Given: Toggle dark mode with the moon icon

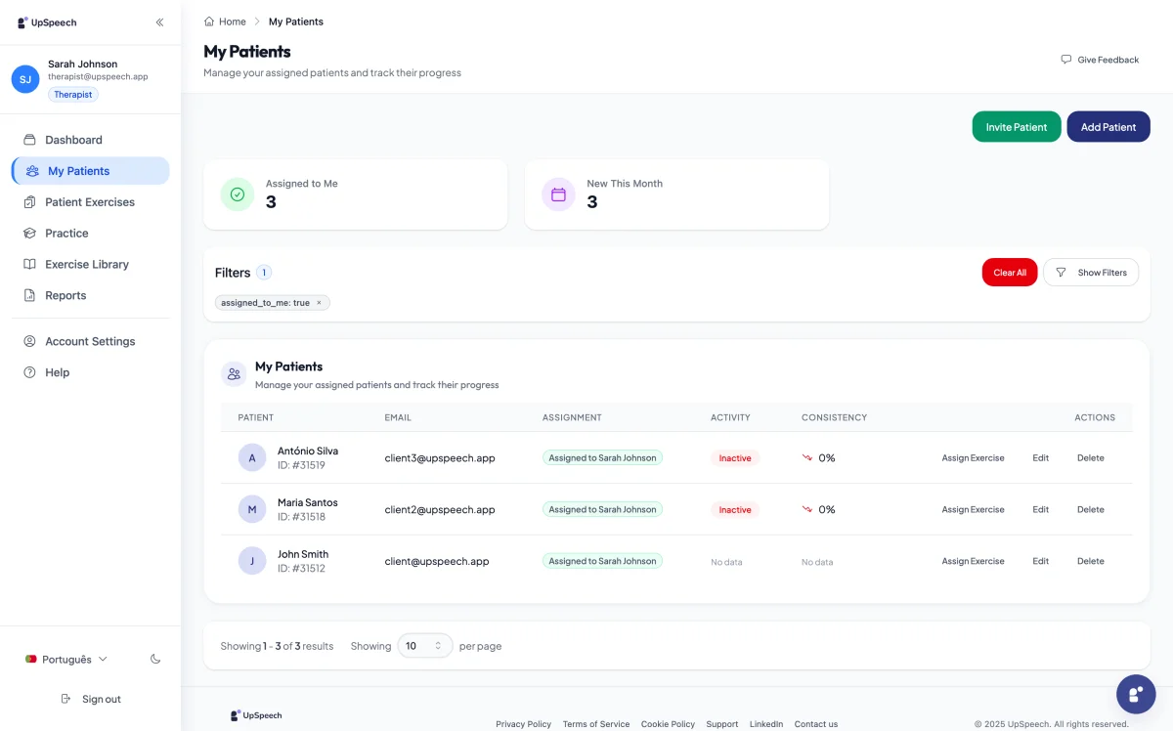Looking at the screenshot, I should (x=155, y=660).
